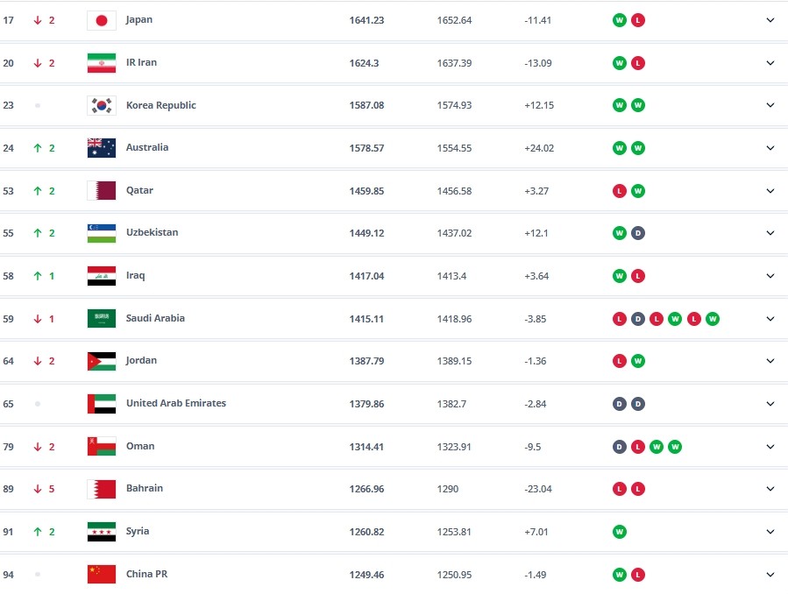Click the Korea Republic flag icon
The width and height of the screenshot is (788, 594).
pos(102,105)
